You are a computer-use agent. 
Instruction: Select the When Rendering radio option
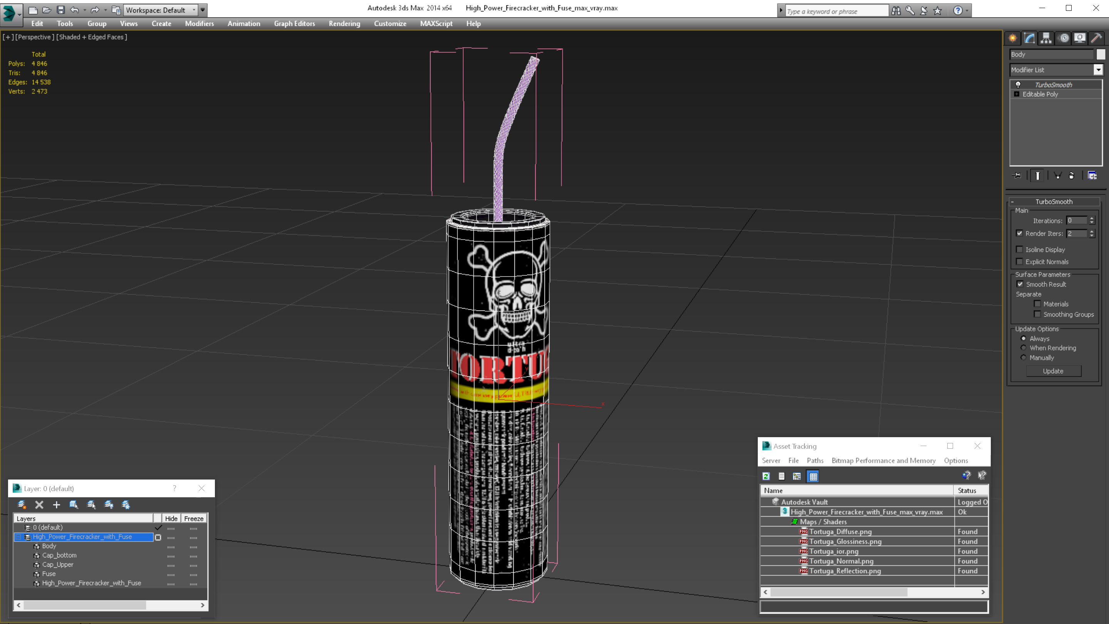pyautogui.click(x=1024, y=348)
